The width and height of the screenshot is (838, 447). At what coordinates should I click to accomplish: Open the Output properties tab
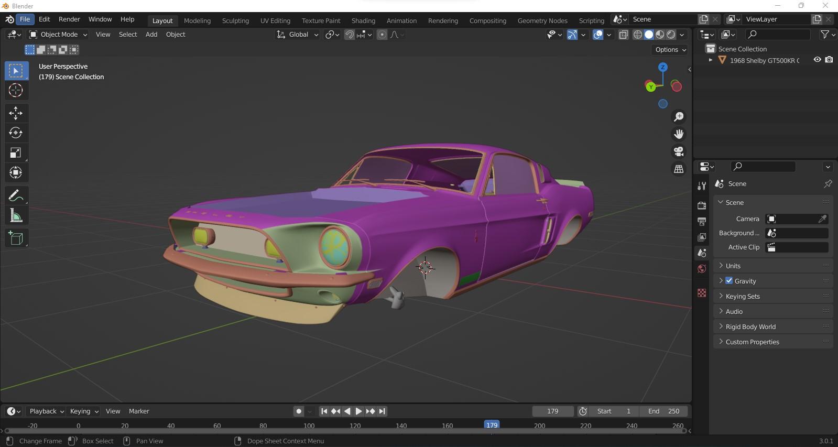702,221
